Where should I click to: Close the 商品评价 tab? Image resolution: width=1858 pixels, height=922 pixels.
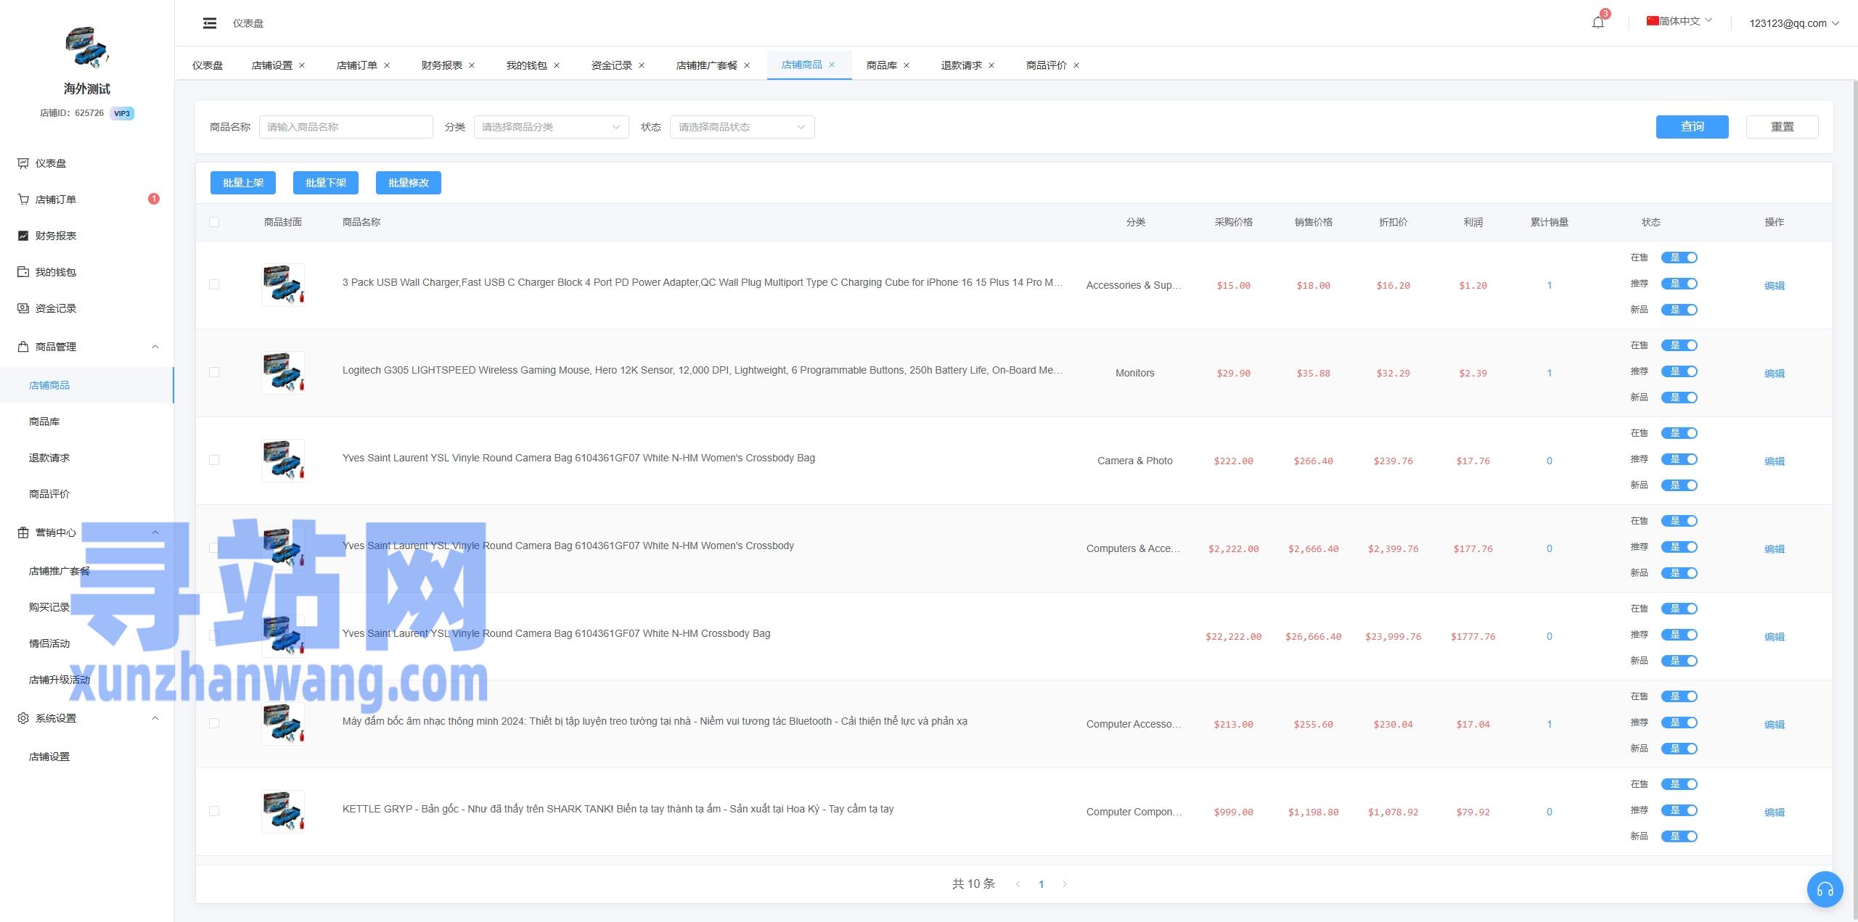tap(1076, 65)
